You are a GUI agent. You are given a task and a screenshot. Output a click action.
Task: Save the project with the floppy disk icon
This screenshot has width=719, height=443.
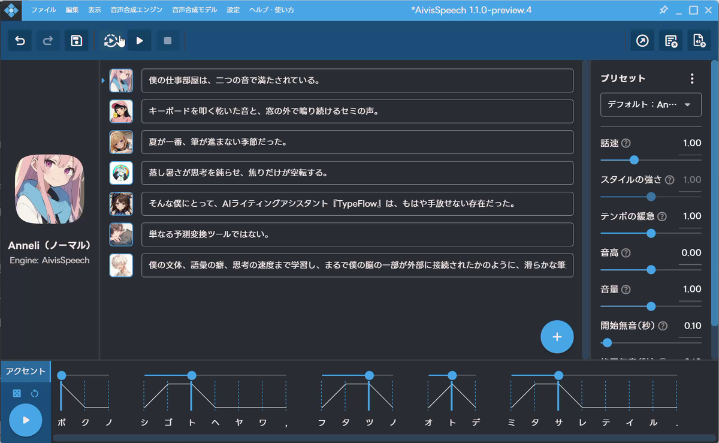(76, 41)
